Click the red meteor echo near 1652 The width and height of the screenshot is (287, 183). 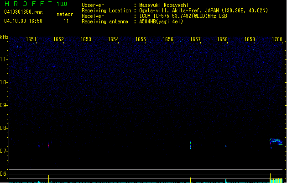[x=49, y=145]
